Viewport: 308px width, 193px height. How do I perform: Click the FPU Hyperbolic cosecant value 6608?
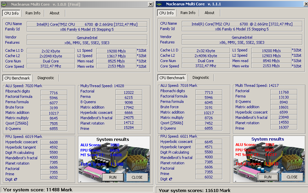tap(54, 142)
